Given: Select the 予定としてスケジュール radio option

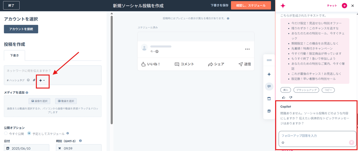Looking at the screenshot, I should [x=29, y=133].
